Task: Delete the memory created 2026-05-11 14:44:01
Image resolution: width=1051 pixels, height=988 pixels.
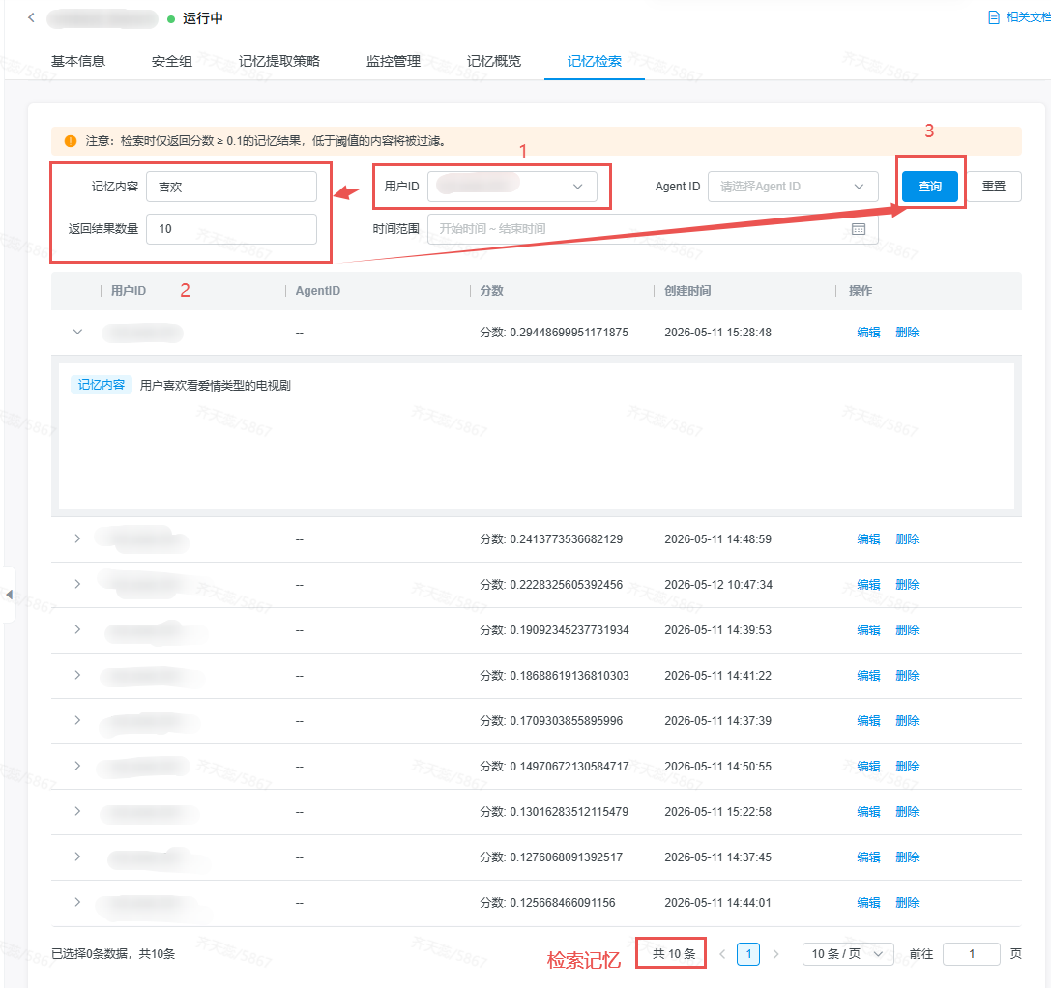Action: 907,903
